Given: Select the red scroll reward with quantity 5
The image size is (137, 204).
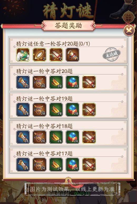Looking at the screenshot, I should [89, 110].
